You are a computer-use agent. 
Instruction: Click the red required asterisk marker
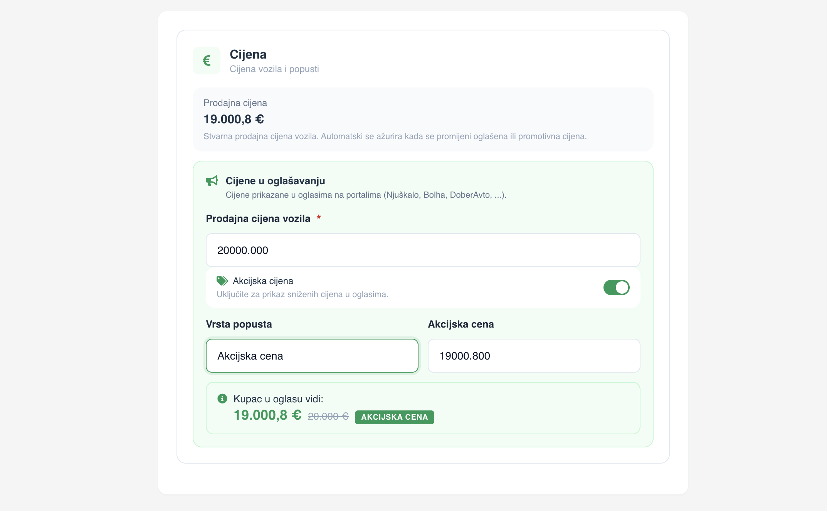click(319, 218)
